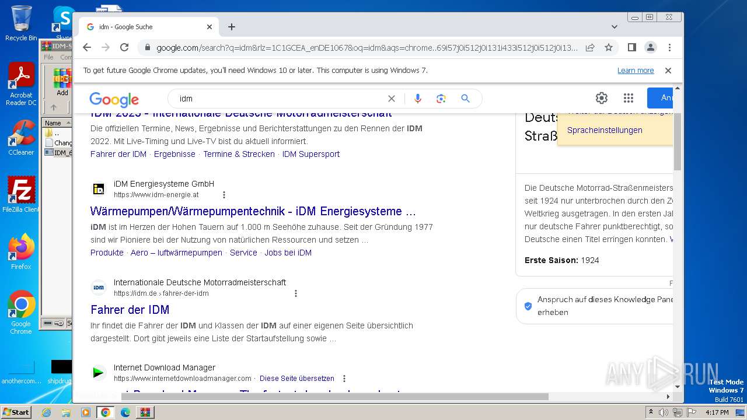Viewport: 747px width, 420px height.
Task: Open Google apps grid
Action: click(628, 98)
